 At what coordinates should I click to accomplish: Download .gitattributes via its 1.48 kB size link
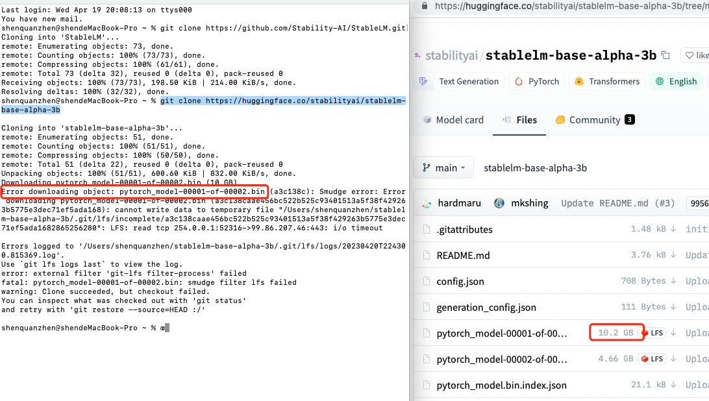coord(653,229)
